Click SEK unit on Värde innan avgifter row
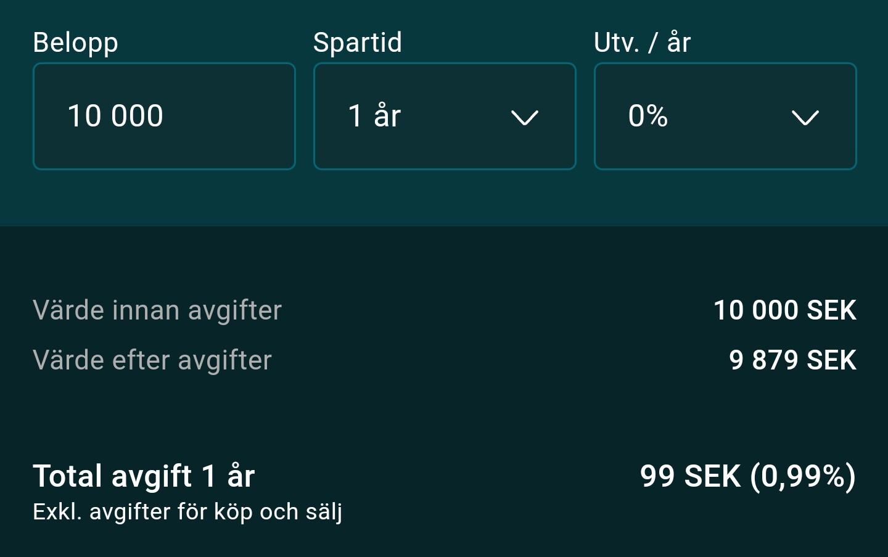The width and height of the screenshot is (888, 557). 831,310
